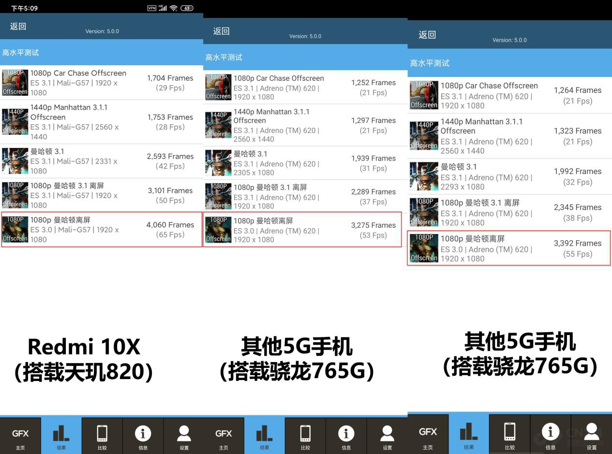The width and height of the screenshot is (612, 454).
Task: Select the 1,939 Frames (31 Fps) result
Action: (373, 163)
